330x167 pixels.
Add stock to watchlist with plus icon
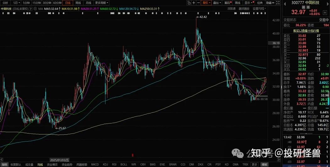[x=325, y=13]
